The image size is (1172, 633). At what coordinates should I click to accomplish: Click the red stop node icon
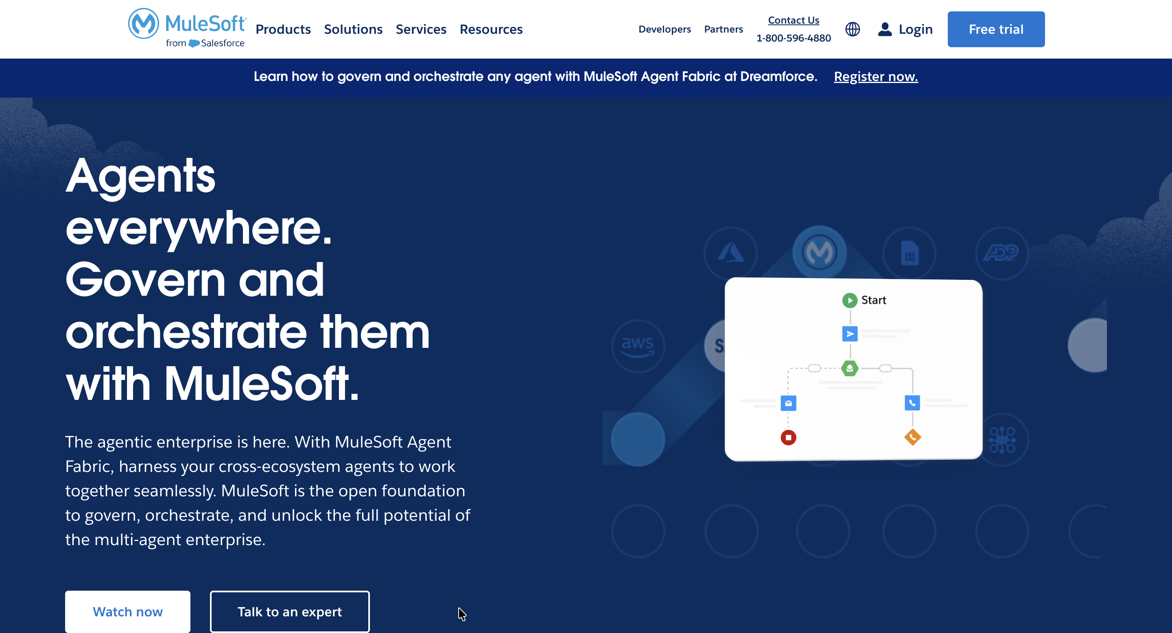point(788,437)
